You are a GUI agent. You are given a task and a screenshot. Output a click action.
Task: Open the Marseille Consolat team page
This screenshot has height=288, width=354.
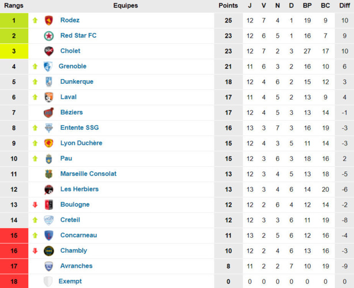[x=88, y=174]
